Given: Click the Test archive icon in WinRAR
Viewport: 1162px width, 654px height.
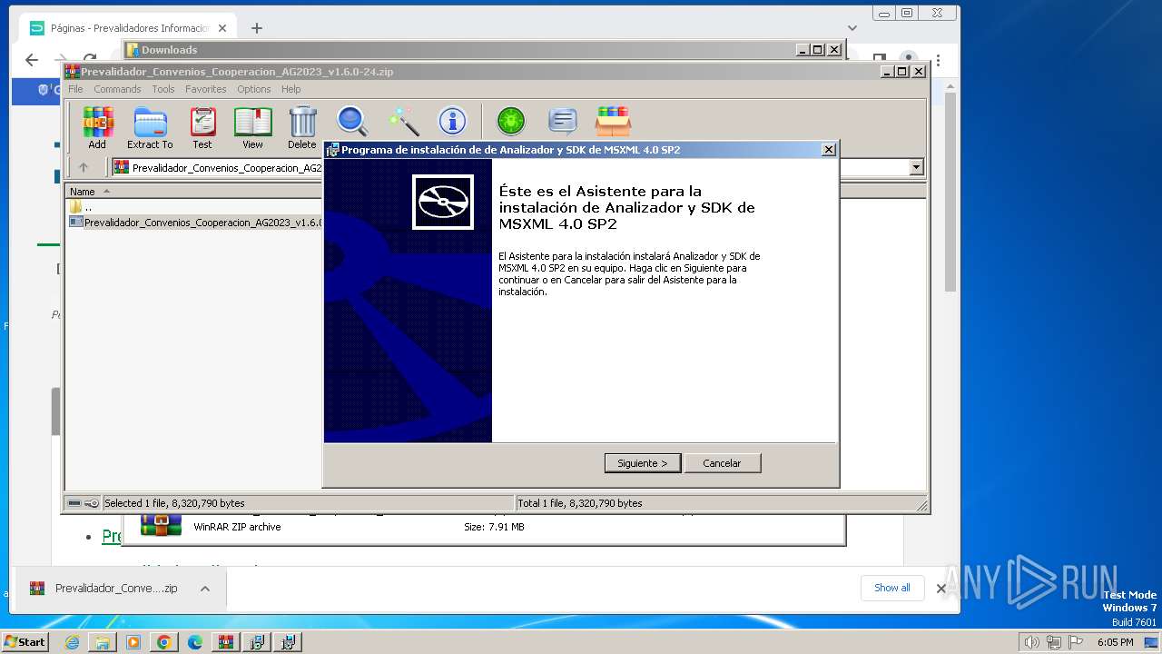Looking at the screenshot, I should [202, 127].
